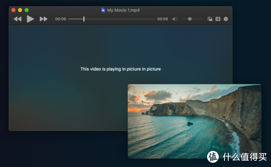Image resolution: width=271 pixels, height=167 pixels.
Task: Raise volume by clicking the track right of the knob
Action: tap(198, 19)
